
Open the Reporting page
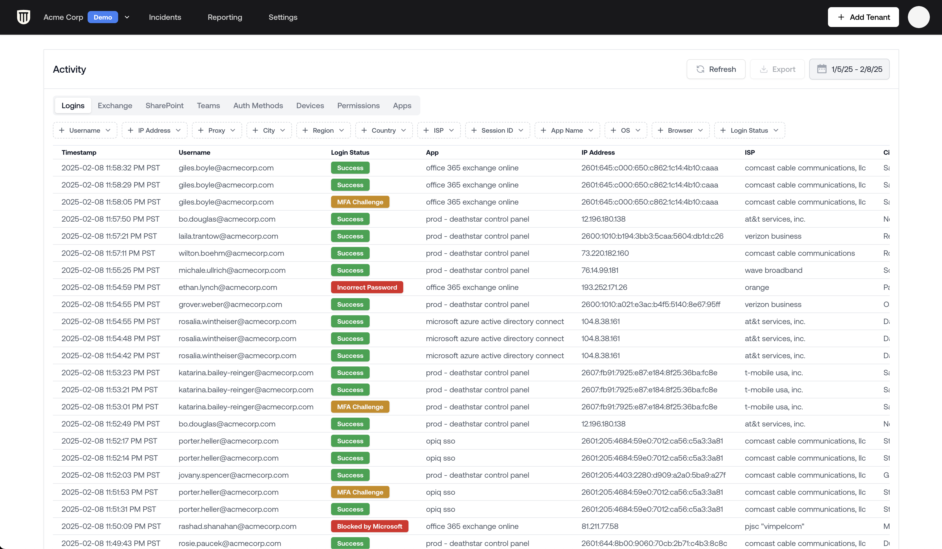pyautogui.click(x=225, y=17)
